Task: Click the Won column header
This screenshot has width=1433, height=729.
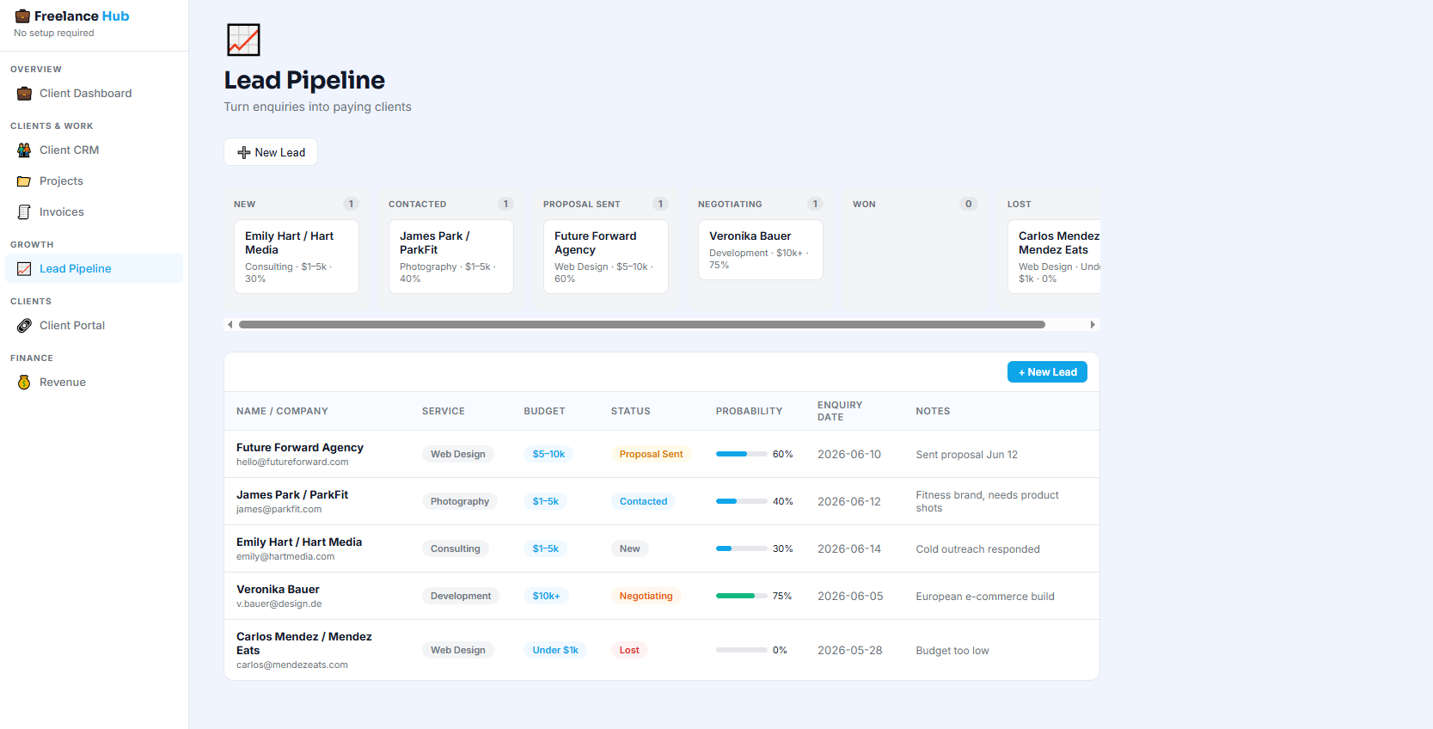Action: coord(864,205)
